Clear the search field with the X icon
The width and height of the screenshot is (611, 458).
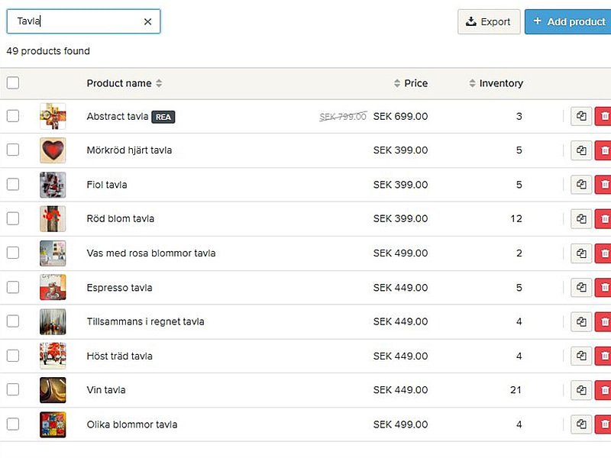pos(147,21)
